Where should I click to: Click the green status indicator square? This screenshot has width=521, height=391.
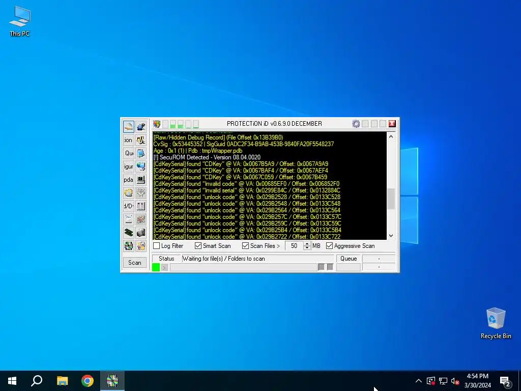(x=156, y=267)
